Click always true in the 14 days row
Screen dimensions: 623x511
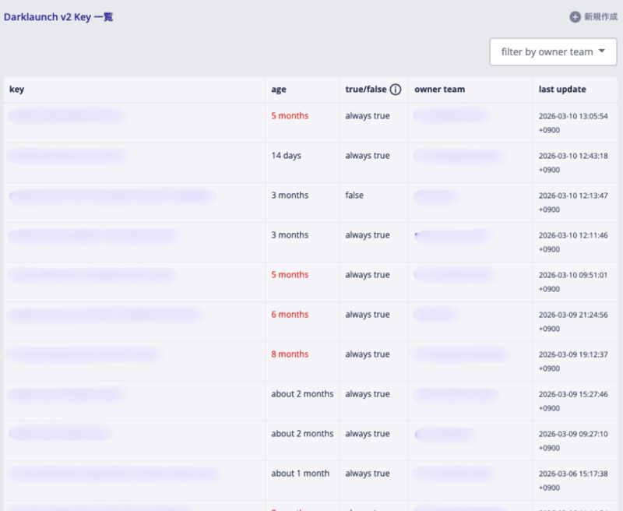coord(367,156)
